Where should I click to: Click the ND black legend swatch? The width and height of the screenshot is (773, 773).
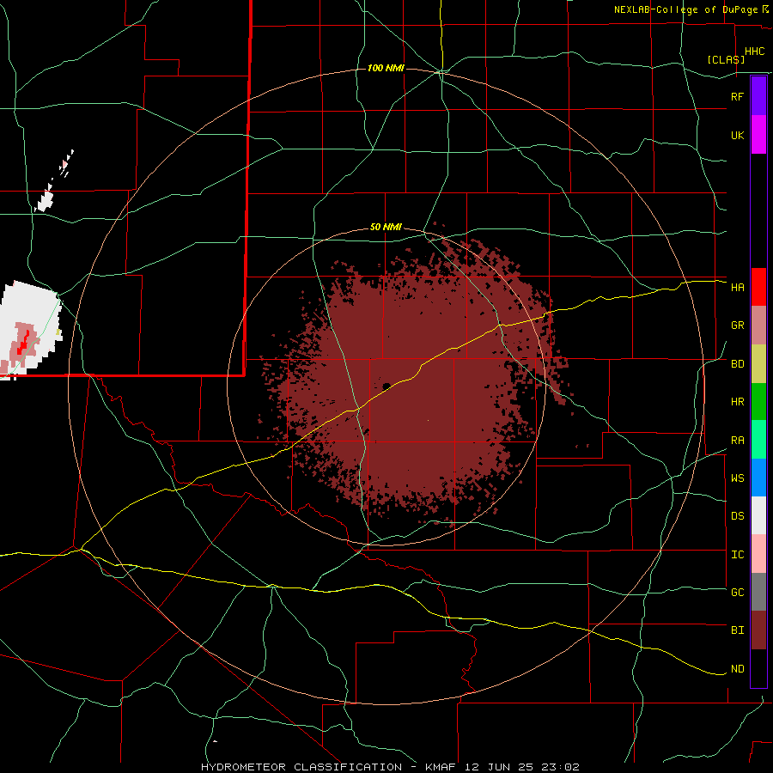[758, 668]
